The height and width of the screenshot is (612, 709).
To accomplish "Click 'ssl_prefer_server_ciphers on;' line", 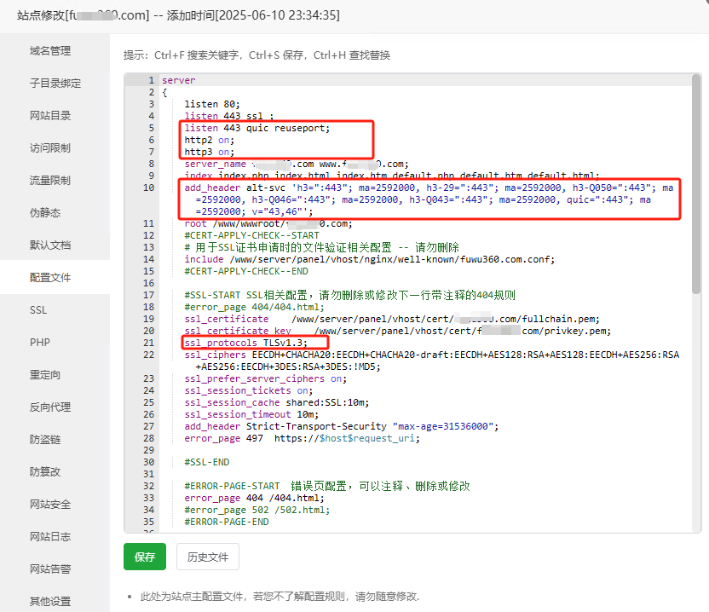I will [x=265, y=378].
